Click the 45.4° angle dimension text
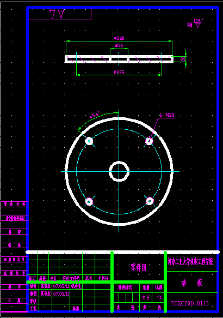The height and width of the screenshot is (318, 223). [95, 115]
